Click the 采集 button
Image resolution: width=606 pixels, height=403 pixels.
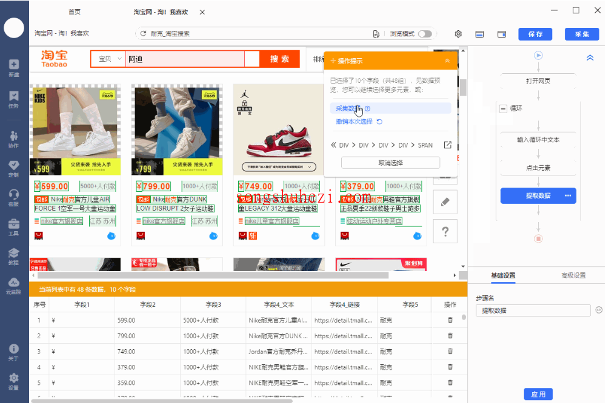[582, 34]
